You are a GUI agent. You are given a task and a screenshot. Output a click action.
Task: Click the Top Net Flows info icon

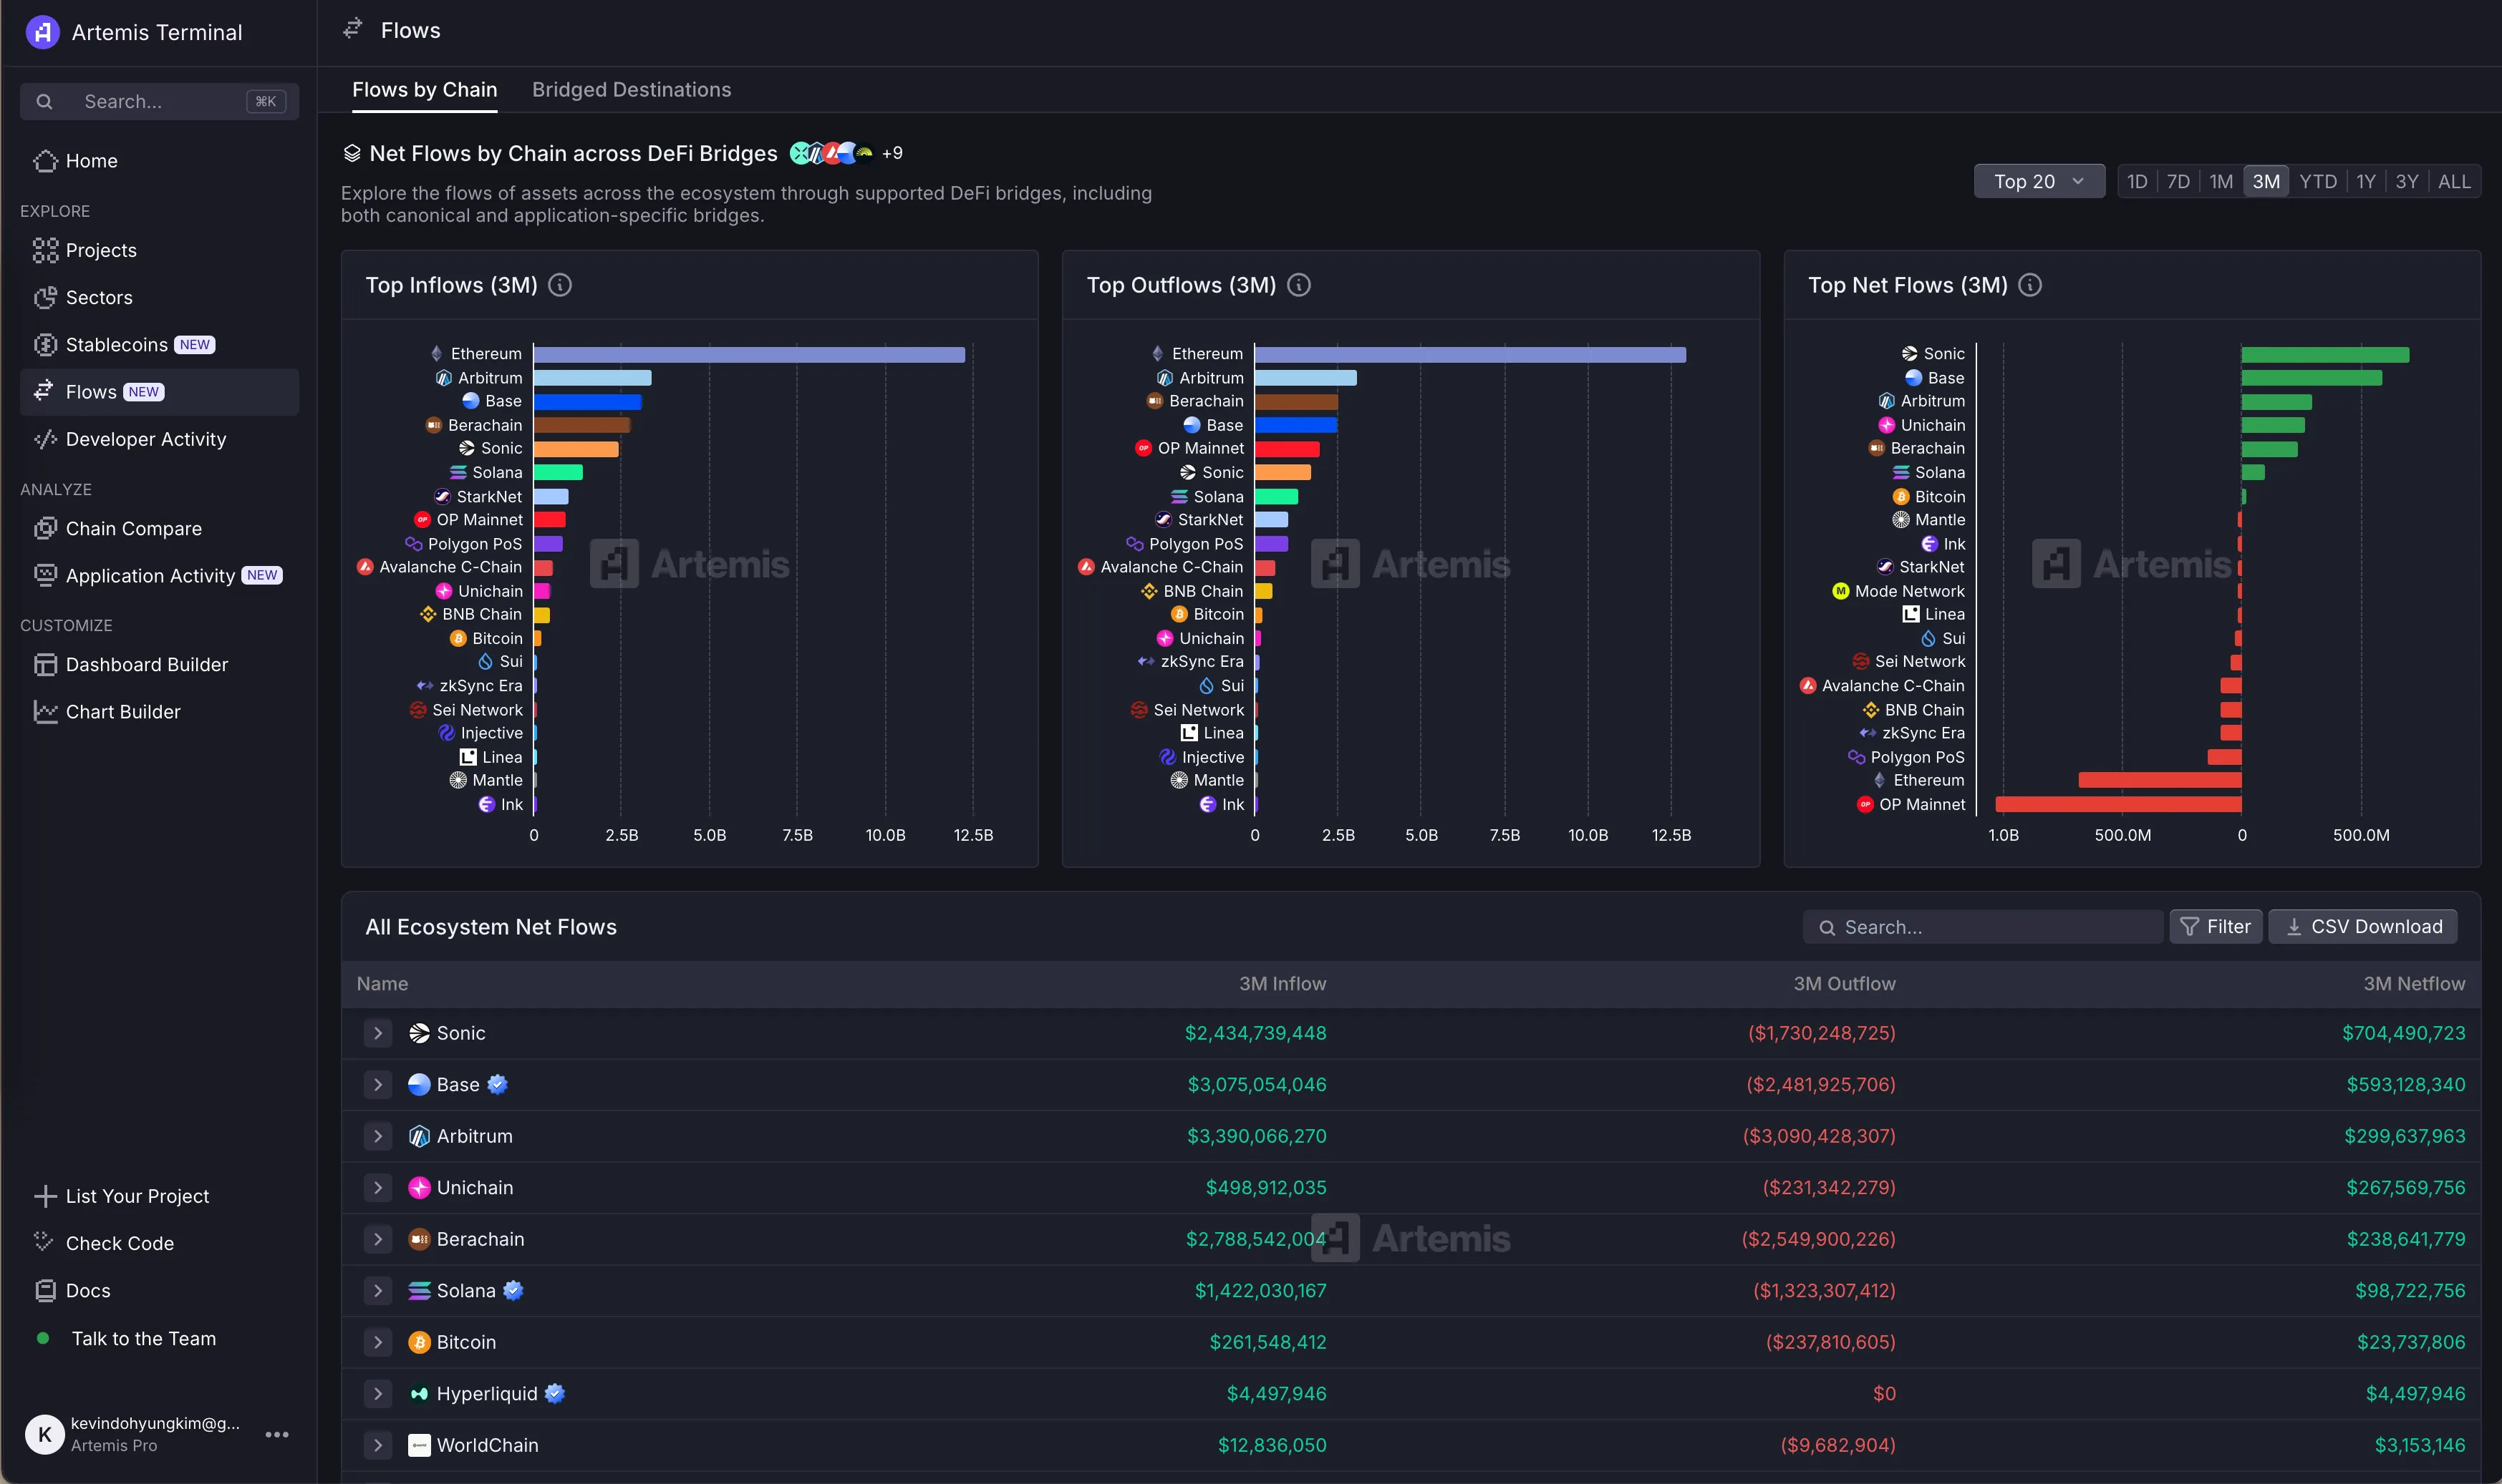click(2029, 285)
